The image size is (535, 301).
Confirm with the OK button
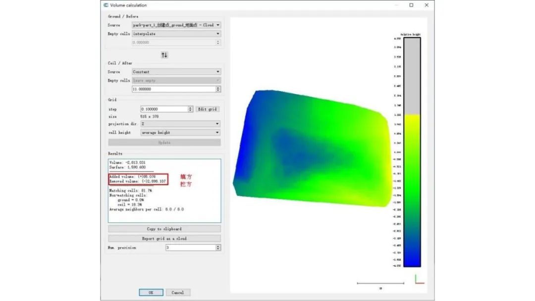click(x=151, y=293)
